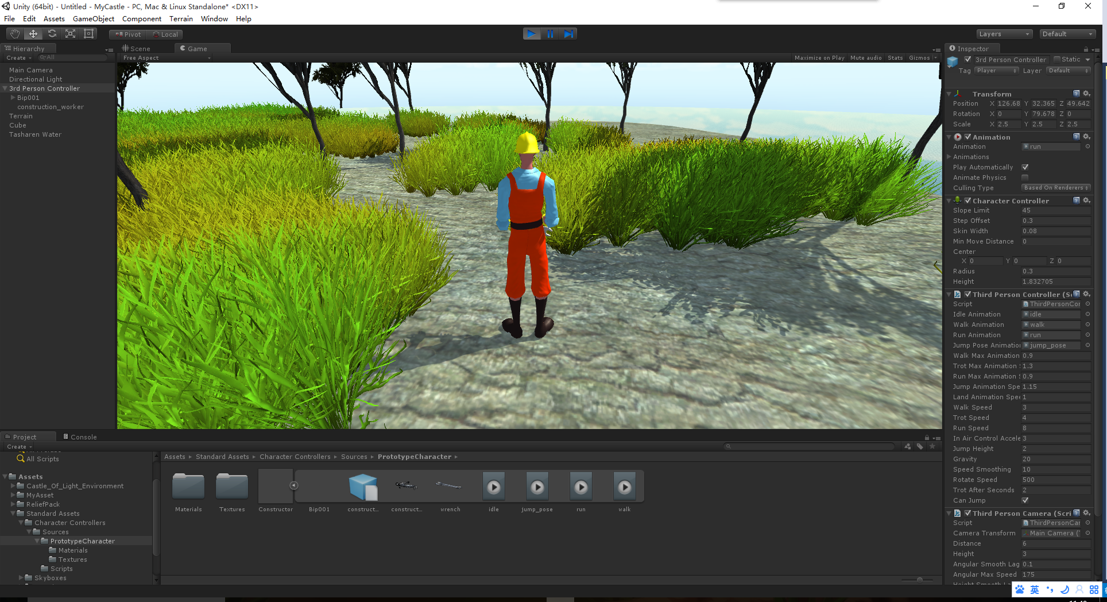
Task: Toggle the game object active checkbox
Action: 968,59
